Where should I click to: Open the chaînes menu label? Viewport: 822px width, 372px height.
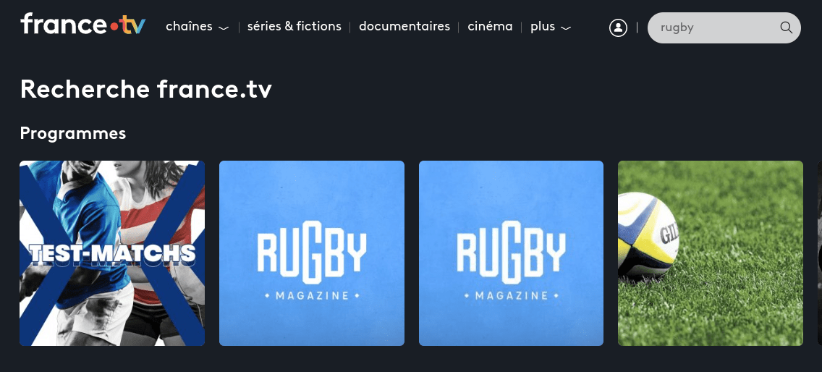(x=189, y=26)
